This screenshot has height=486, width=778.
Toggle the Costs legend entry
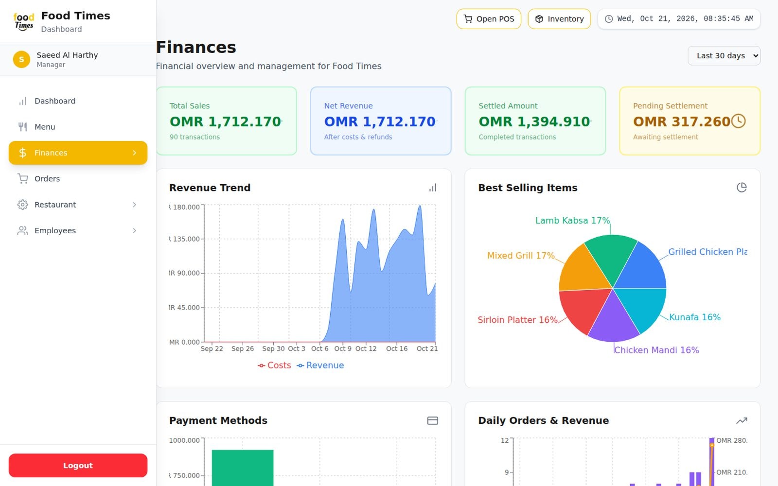274,365
